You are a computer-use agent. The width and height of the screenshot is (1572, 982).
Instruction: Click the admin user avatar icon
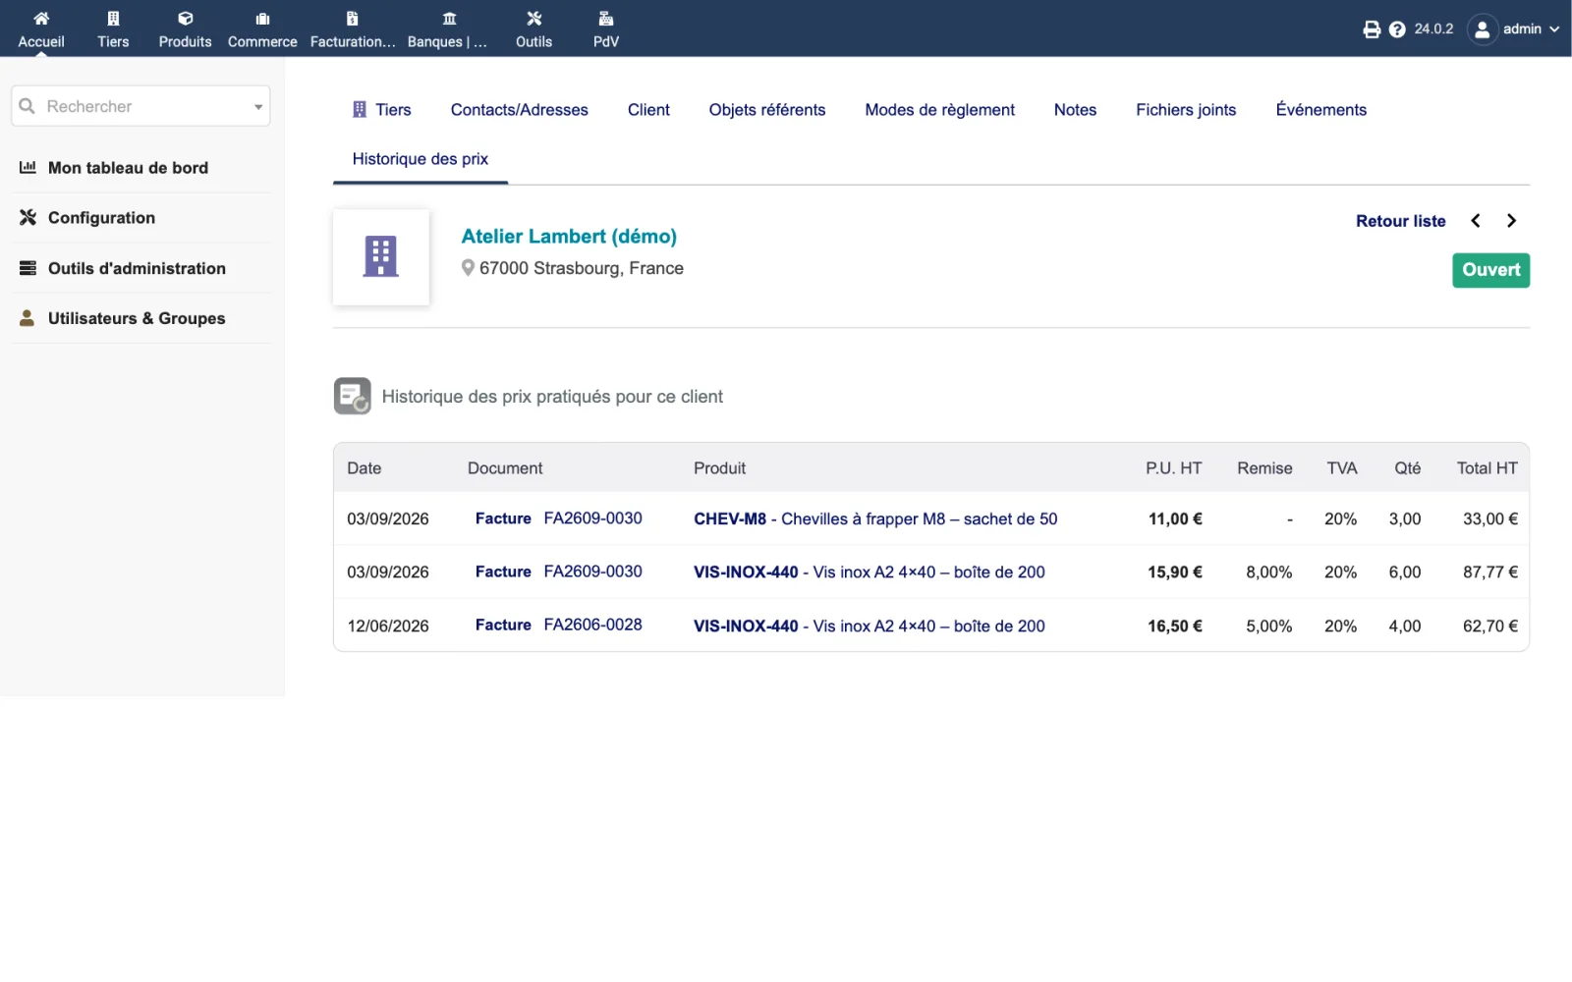1483,29
